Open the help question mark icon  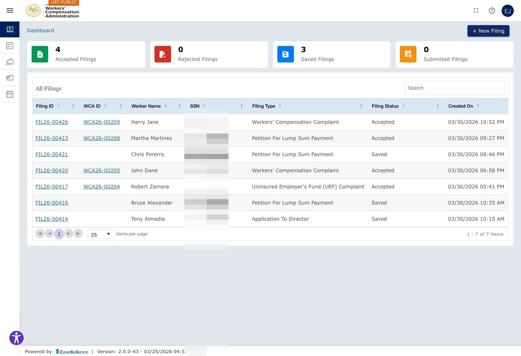click(x=492, y=10)
